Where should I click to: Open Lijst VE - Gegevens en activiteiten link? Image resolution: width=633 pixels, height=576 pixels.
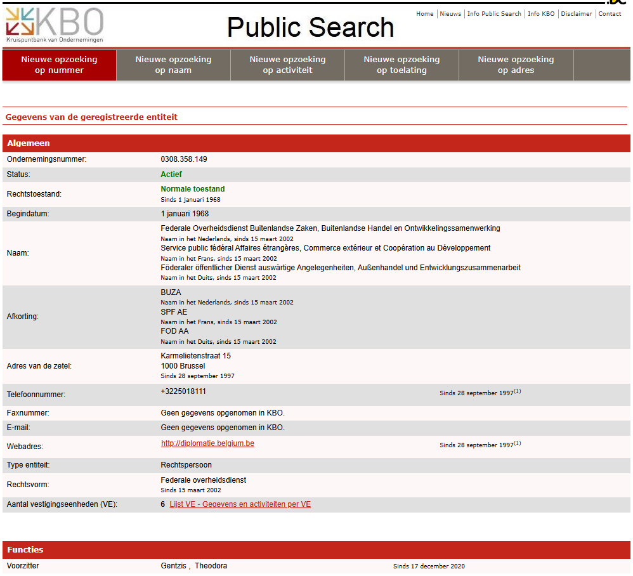click(240, 504)
